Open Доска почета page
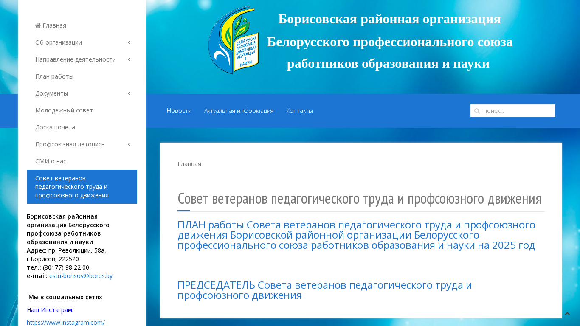The height and width of the screenshot is (326, 580). [82, 127]
